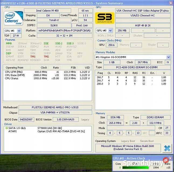Click the Windows XP Home Edition OS field
The width and height of the screenshot is (174, 172).
128,148
